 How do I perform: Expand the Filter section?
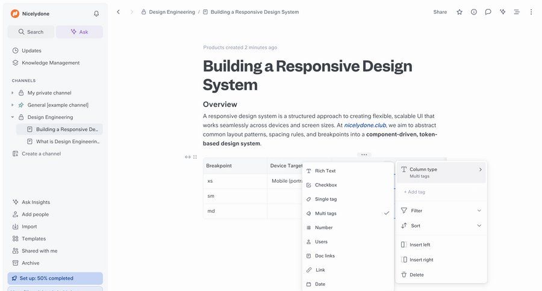(441, 210)
